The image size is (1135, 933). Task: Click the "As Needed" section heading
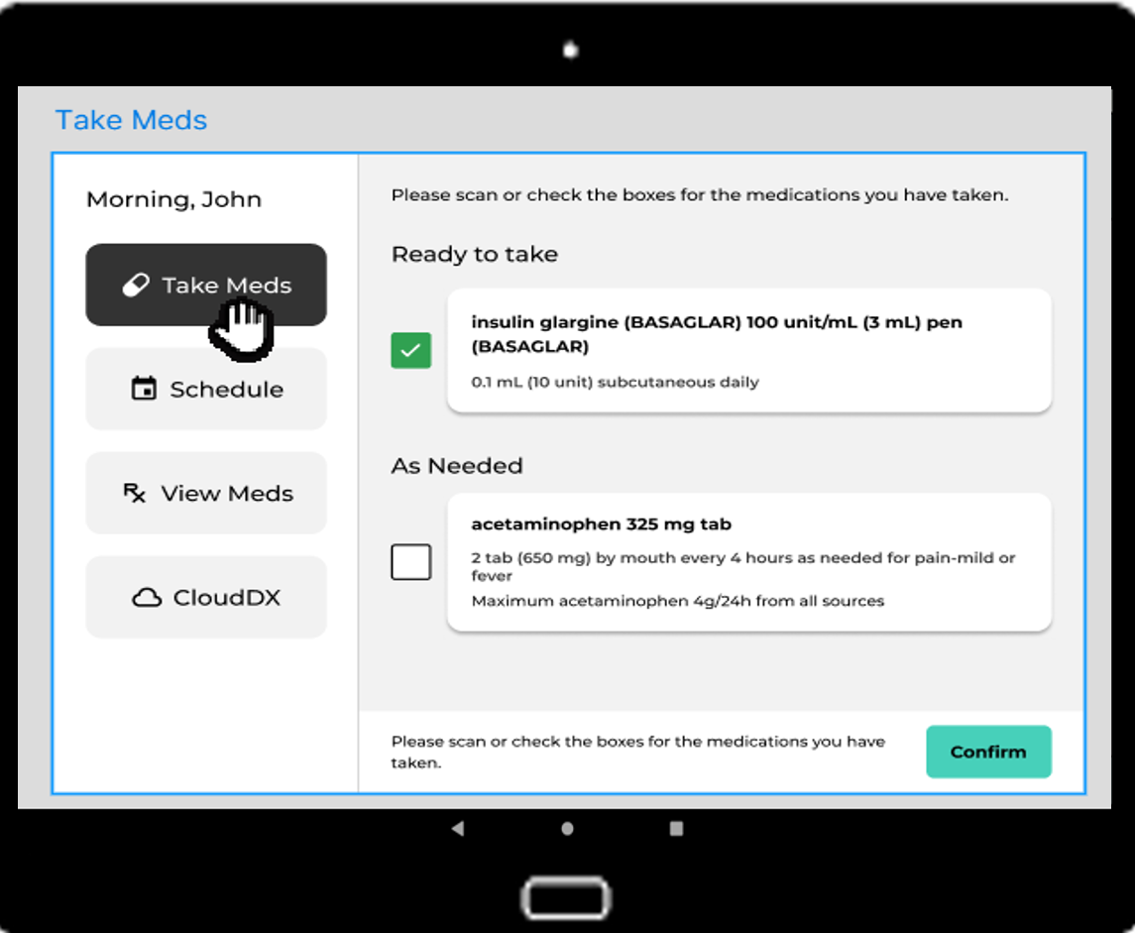tap(457, 465)
